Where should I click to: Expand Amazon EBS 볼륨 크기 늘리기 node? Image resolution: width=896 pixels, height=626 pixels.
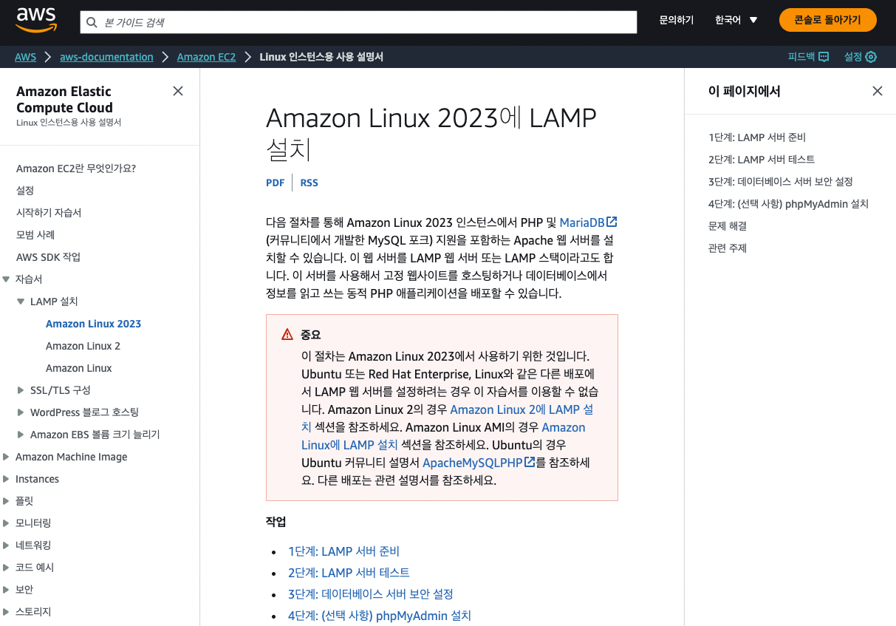click(x=21, y=435)
